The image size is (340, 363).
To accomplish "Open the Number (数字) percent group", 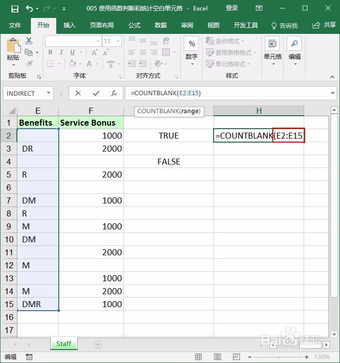I will [x=191, y=51].
